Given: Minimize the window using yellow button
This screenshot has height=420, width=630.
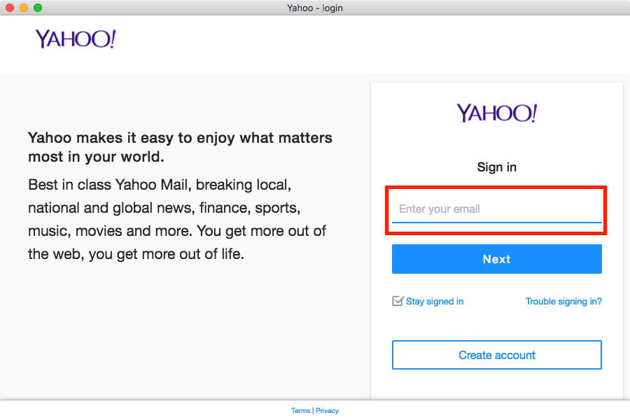Looking at the screenshot, I should (x=24, y=8).
